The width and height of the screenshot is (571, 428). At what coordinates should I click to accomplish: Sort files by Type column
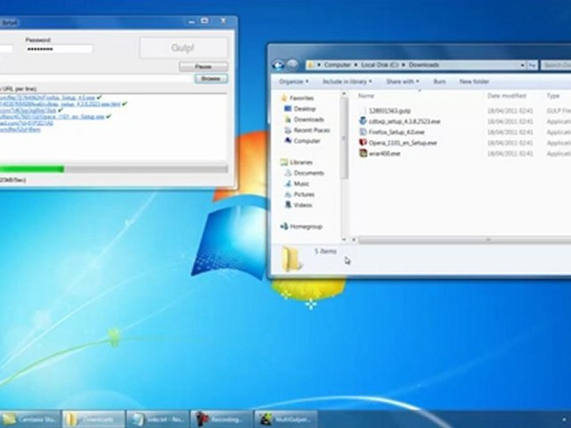[553, 96]
